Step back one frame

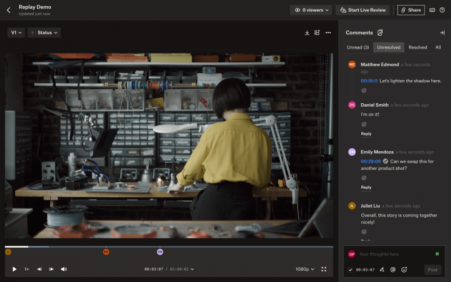39,269
